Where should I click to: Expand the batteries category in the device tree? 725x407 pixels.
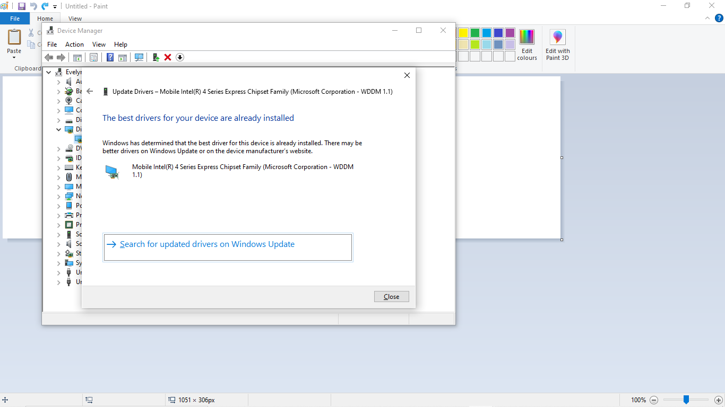click(x=59, y=91)
